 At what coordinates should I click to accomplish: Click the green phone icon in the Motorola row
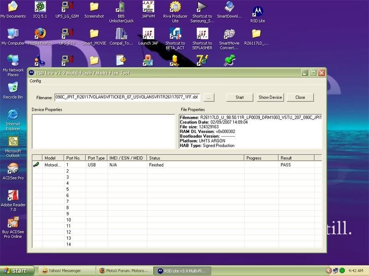36,165
